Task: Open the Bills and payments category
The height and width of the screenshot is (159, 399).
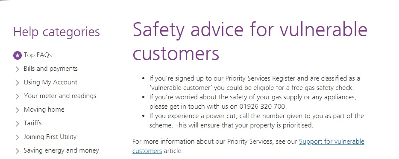Action: pos(51,69)
